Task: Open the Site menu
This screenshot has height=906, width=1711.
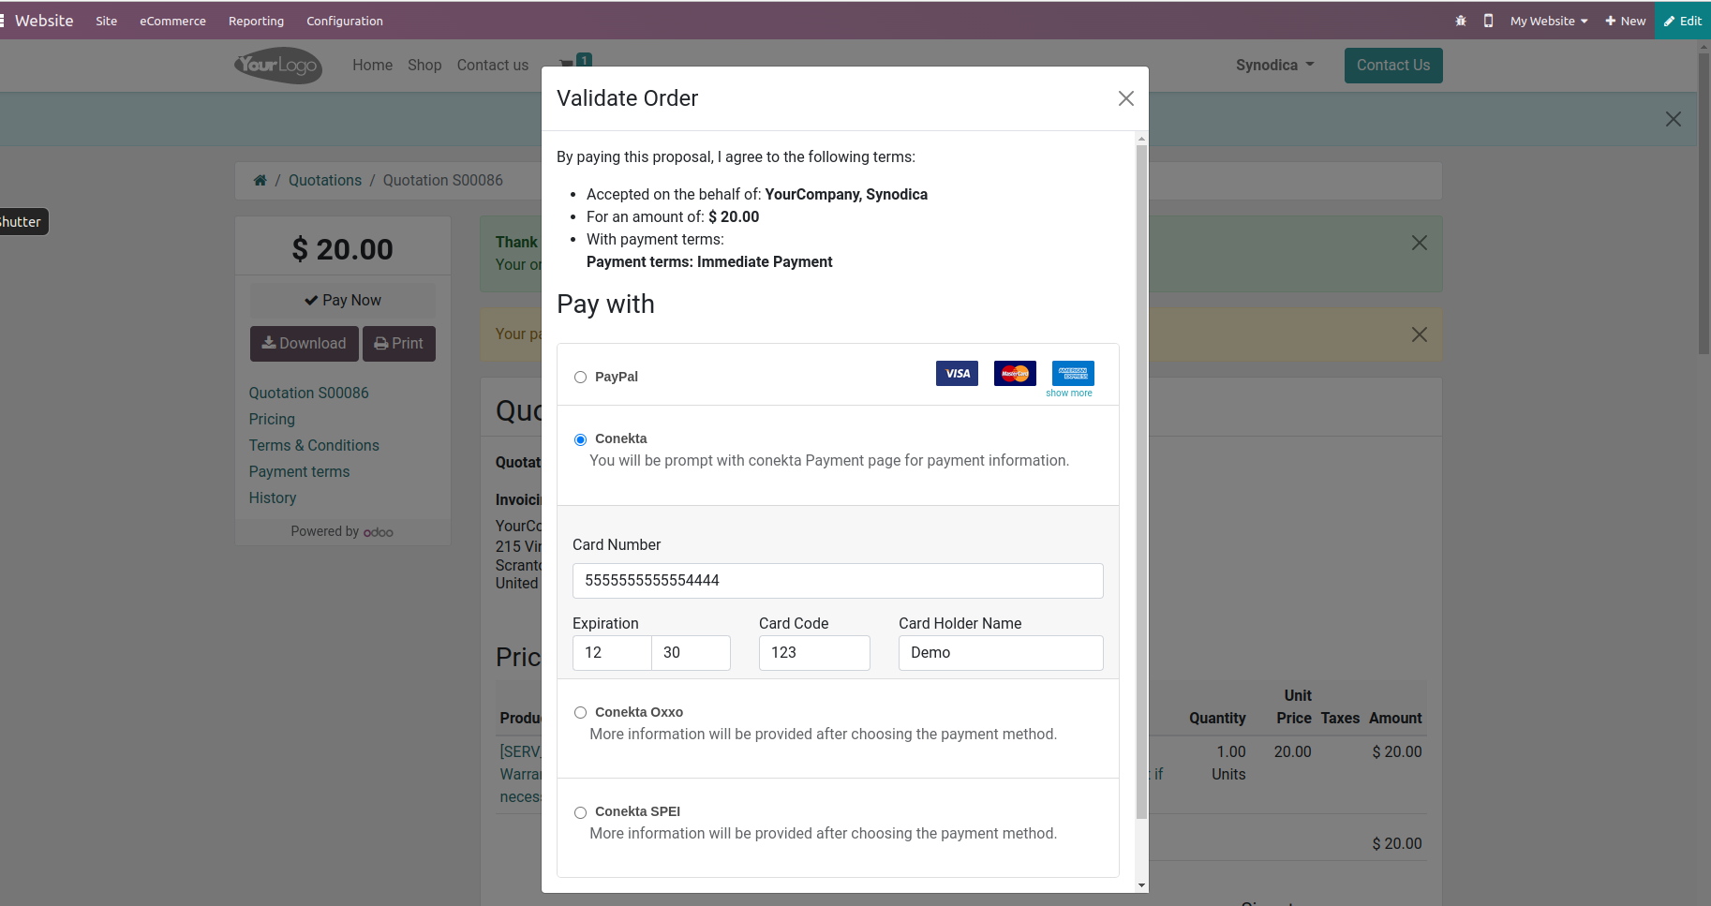Action: pos(106,21)
